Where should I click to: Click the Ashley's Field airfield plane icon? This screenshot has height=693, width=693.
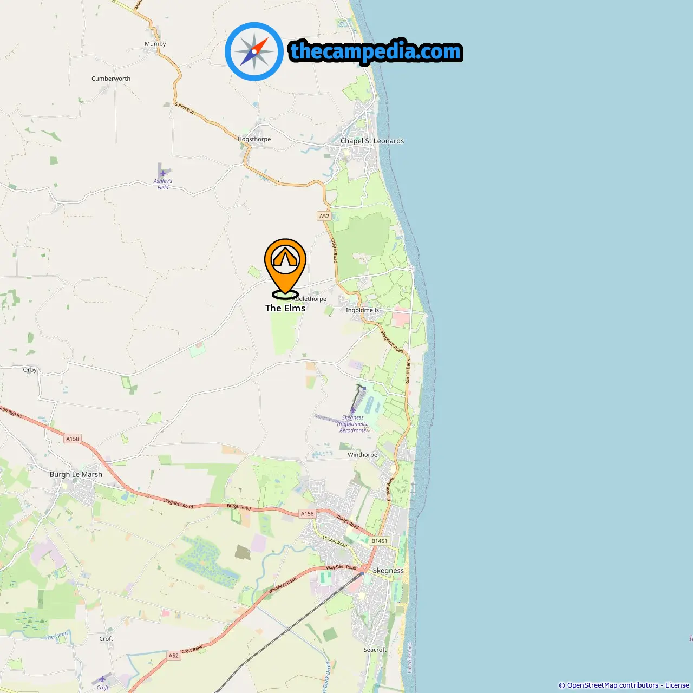[x=162, y=174]
